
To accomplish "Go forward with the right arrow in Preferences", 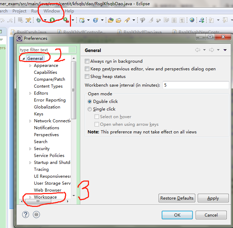I will click(212, 50).
